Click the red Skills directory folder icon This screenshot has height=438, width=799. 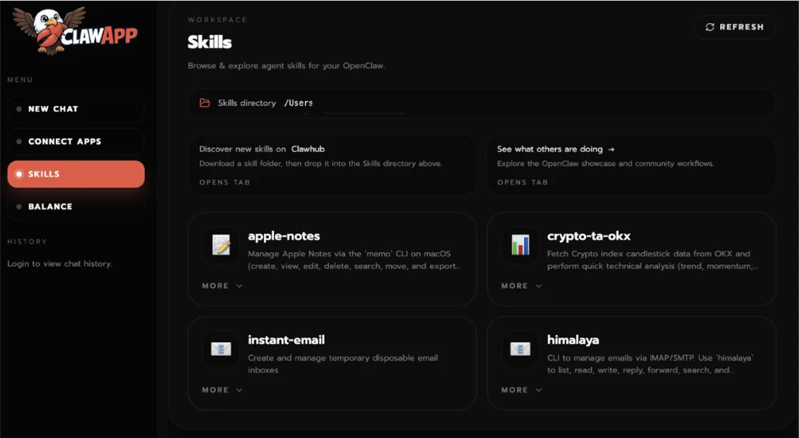[x=205, y=103]
